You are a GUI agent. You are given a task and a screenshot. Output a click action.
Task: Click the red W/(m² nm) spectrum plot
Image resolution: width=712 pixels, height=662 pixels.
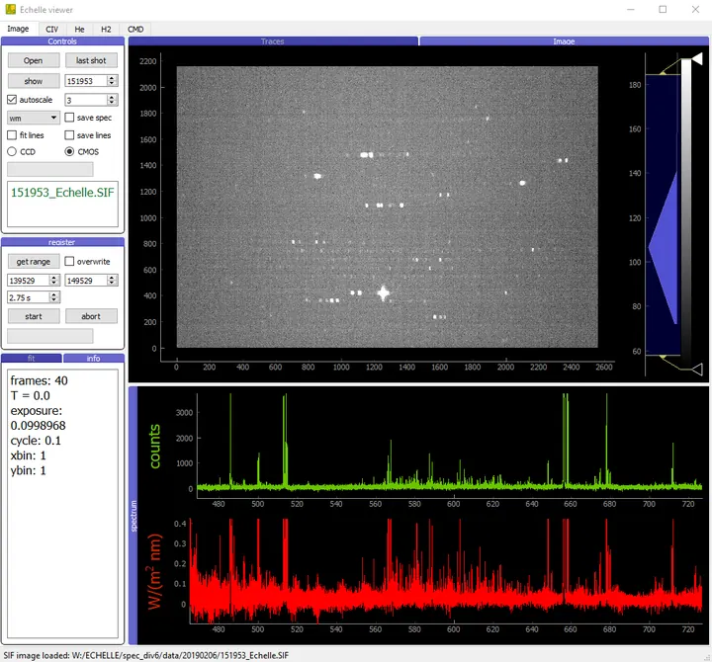[446, 571]
